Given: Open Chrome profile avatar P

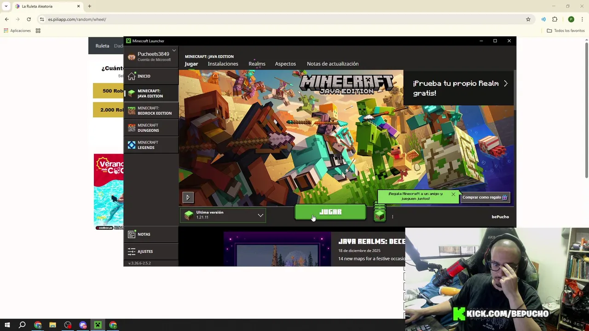Looking at the screenshot, I should click(571, 19).
